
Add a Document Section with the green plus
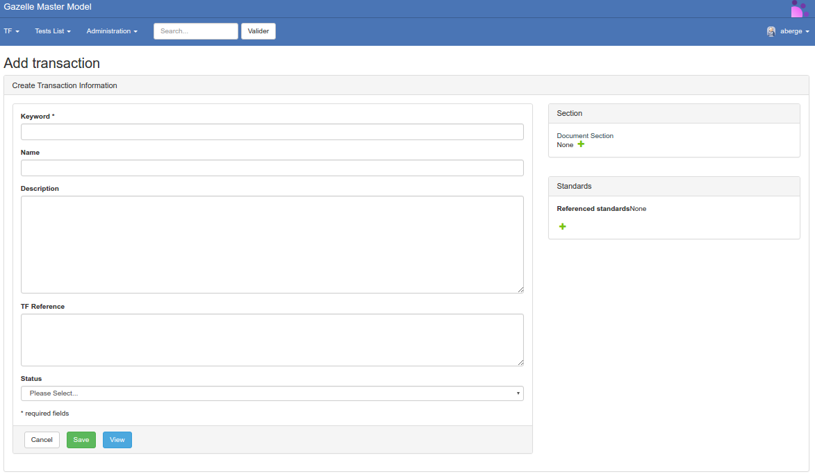[581, 144]
